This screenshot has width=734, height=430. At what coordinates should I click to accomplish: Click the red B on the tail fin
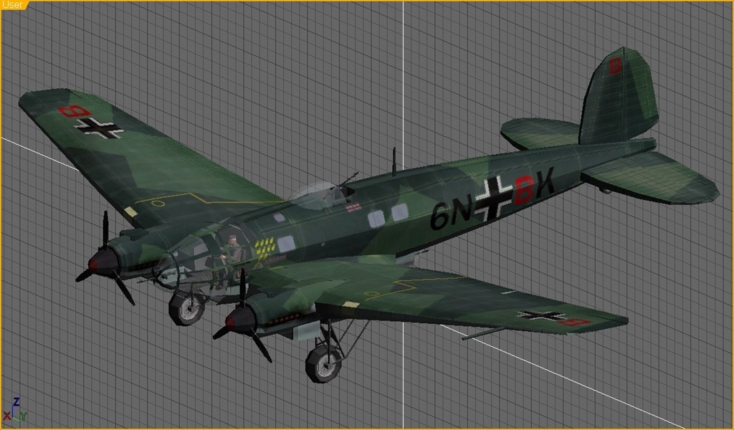[615, 67]
